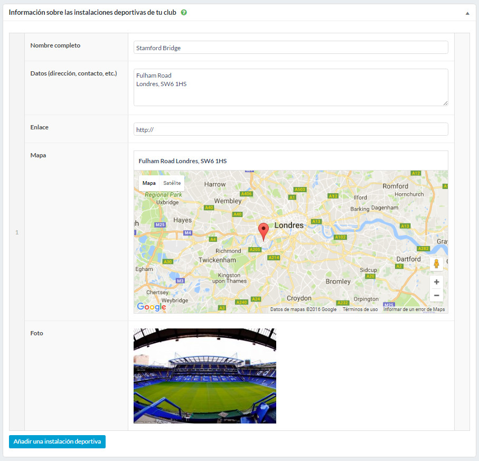Screen dimensions: 479x461
Task: Click the Londres label on the map
Action: point(289,225)
